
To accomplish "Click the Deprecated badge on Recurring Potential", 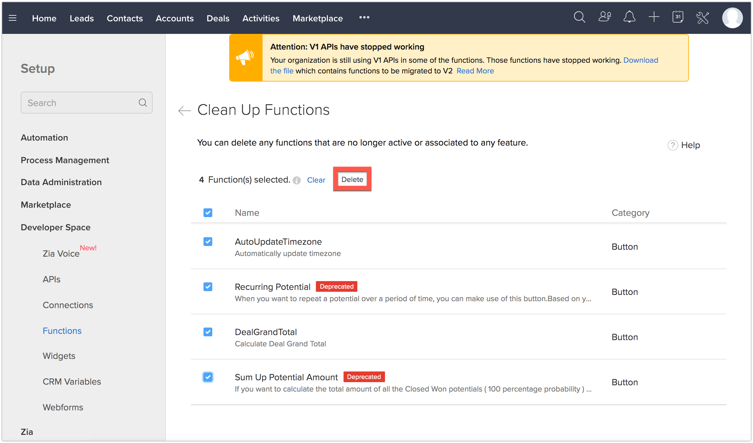I will (x=337, y=286).
